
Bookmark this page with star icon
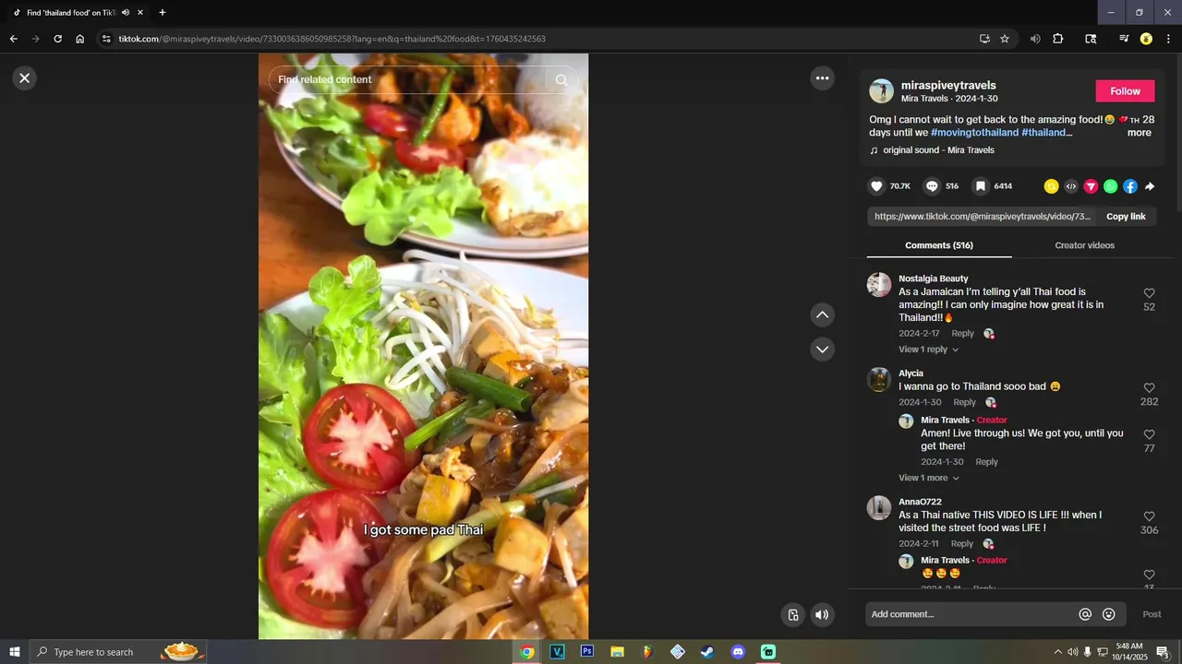[x=1005, y=39]
